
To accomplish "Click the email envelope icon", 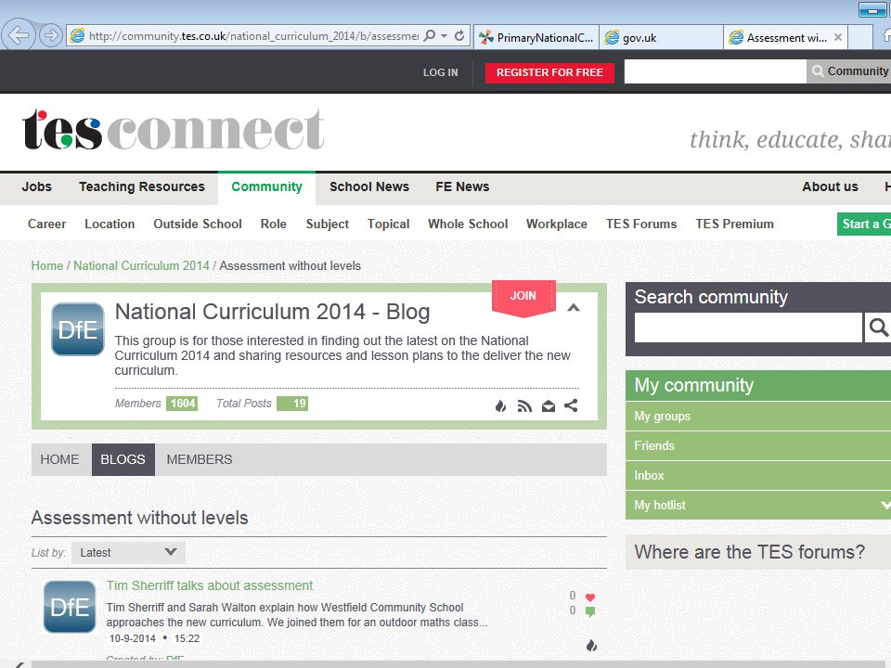I will [x=549, y=405].
